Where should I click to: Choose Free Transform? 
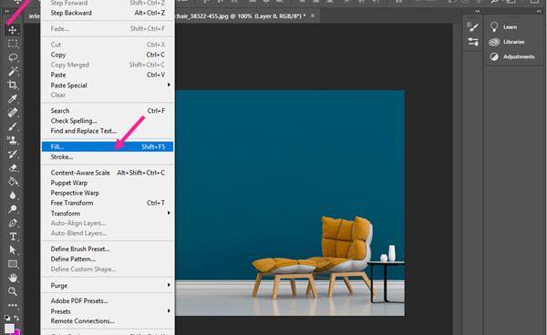(108, 203)
